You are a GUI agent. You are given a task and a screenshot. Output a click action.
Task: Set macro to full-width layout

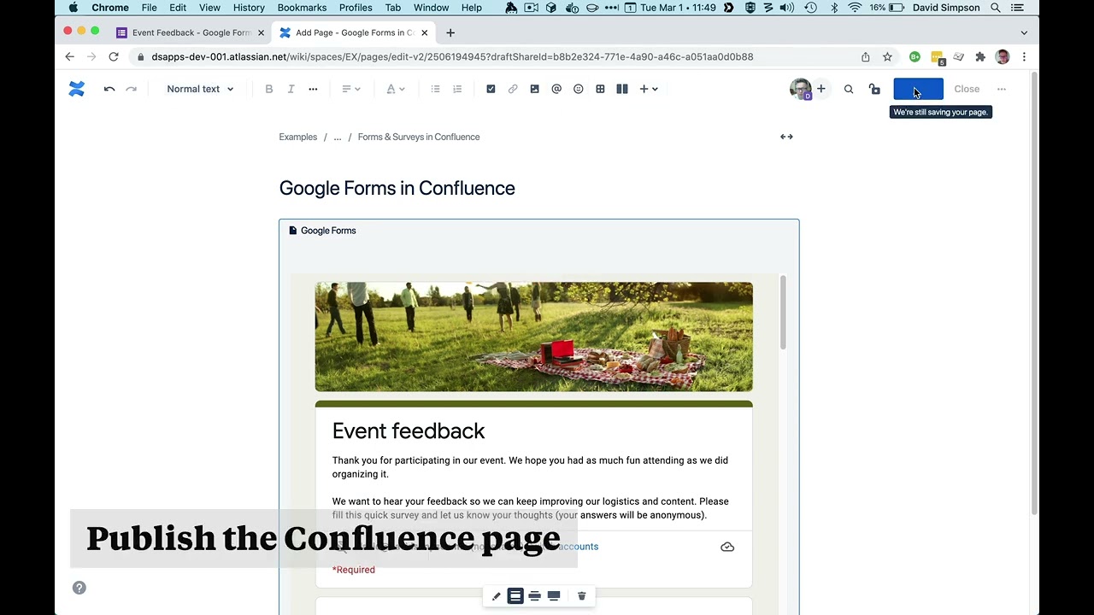coord(554,596)
